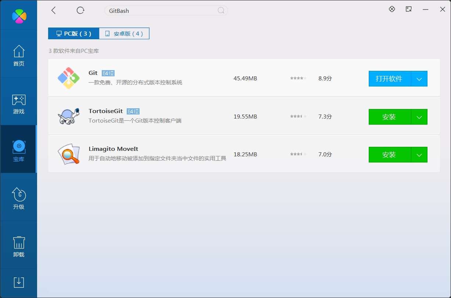This screenshot has width=451, height=298.
Task: Open the TortoiseGit software title
Action: (x=105, y=111)
